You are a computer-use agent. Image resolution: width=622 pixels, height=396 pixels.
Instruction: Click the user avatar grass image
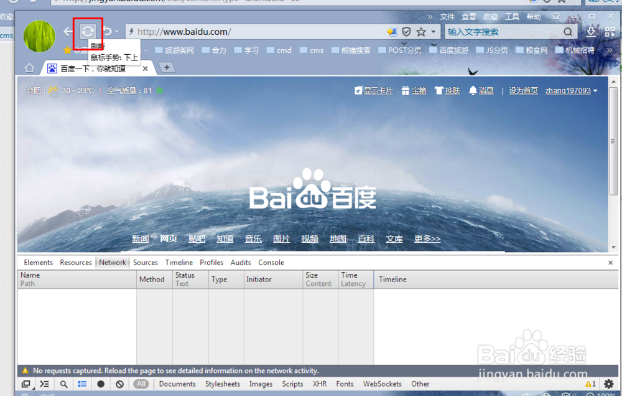click(39, 37)
